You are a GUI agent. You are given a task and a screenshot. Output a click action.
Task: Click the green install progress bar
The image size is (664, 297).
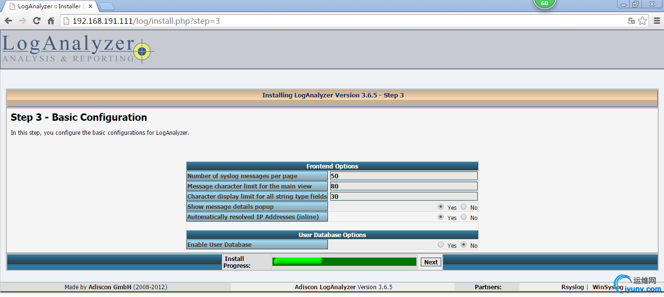pos(344,261)
